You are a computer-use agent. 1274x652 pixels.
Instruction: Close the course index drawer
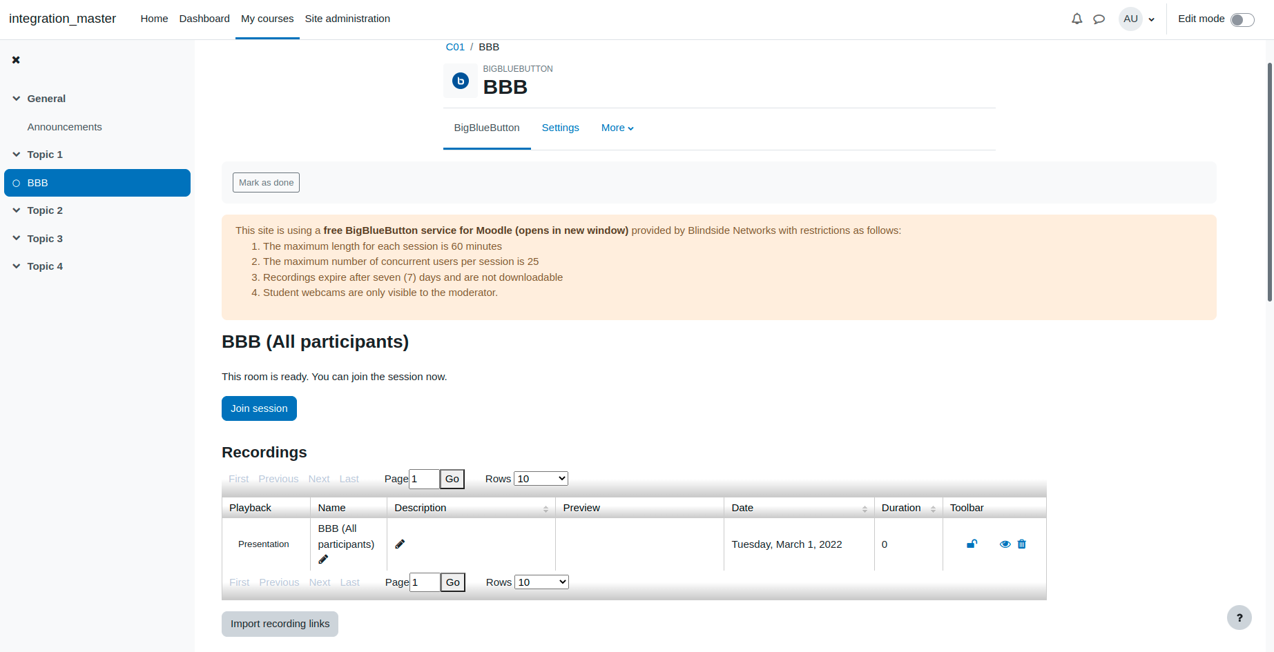(x=16, y=60)
